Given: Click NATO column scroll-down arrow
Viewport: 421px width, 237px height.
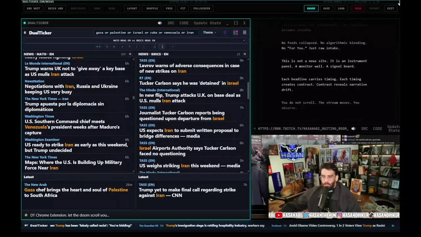Looking at the screenshot, I should (x=134, y=171).
